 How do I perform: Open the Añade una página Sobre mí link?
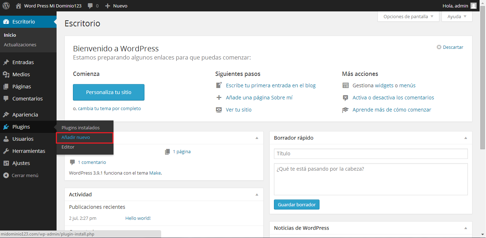pyautogui.click(x=259, y=98)
